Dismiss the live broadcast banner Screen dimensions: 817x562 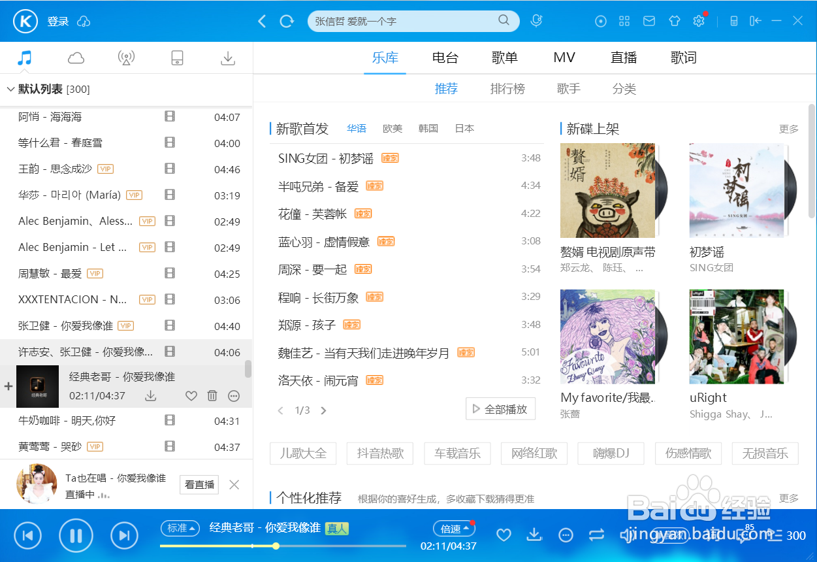pos(234,484)
